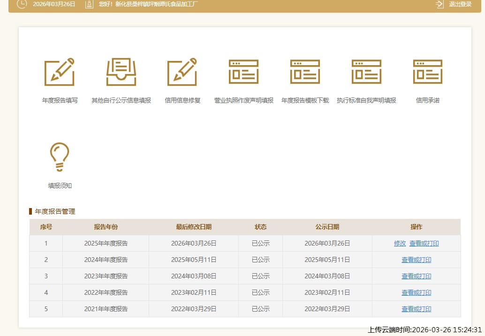
Task: Click the 报告年份 column header
Action: pyautogui.click(x=106, y=227)
